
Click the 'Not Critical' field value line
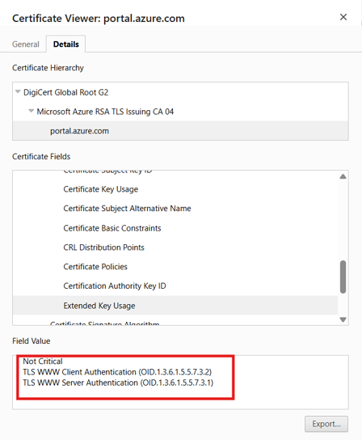click(x=43, y=362)
